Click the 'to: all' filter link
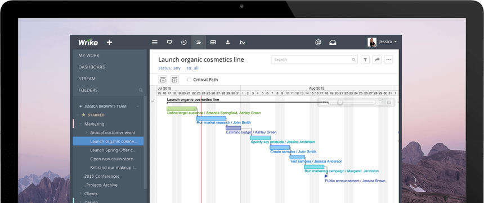 [192, 68]
